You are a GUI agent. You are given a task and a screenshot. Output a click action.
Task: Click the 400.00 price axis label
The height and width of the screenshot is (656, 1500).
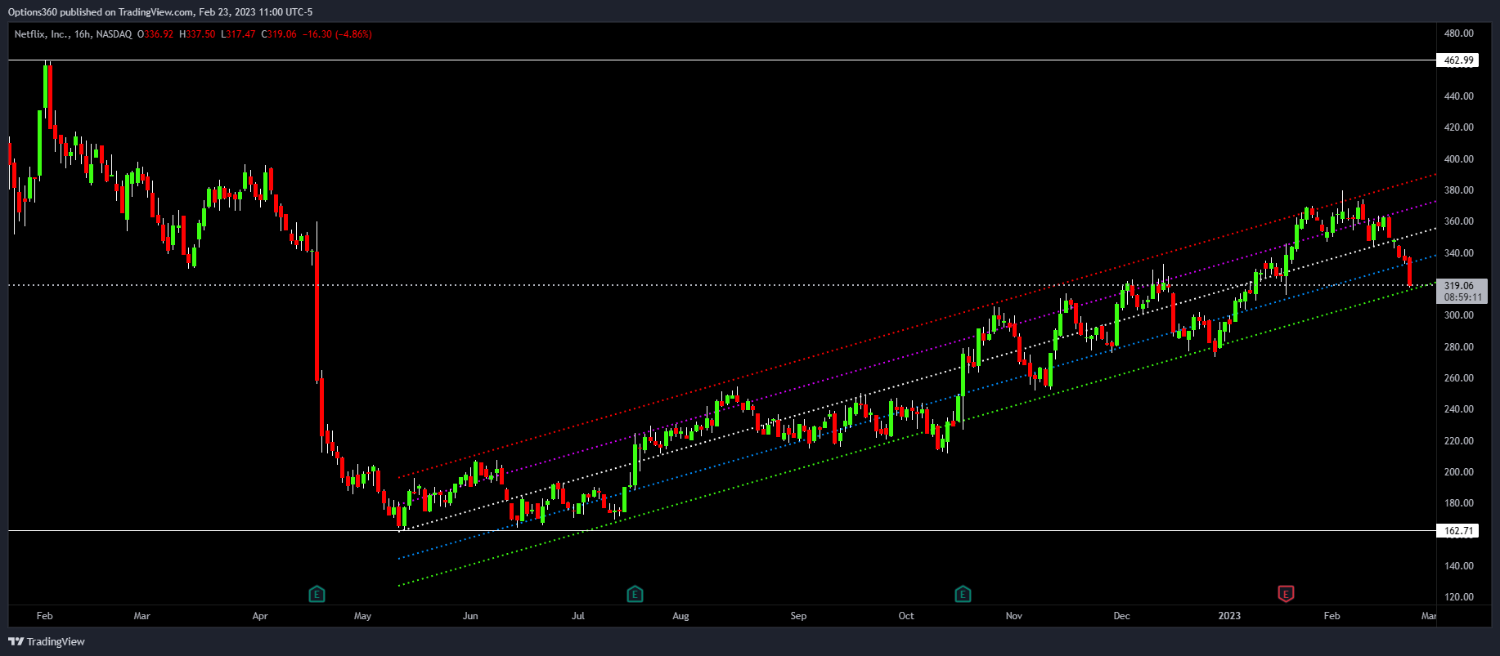[x=1458, y=159]
